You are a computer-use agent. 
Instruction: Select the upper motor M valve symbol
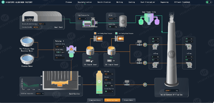pos(145,45)
